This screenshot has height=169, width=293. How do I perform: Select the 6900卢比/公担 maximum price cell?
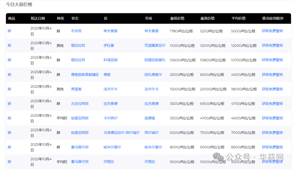pos(212,104)
